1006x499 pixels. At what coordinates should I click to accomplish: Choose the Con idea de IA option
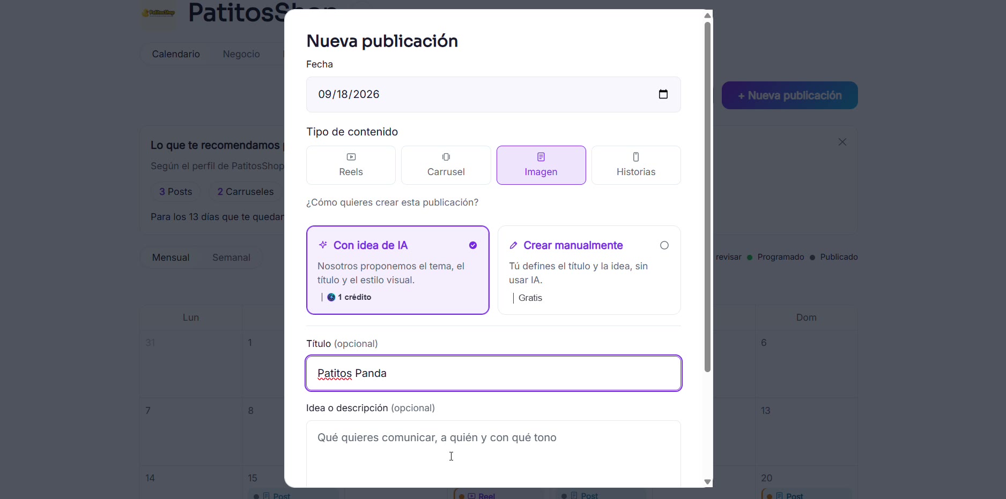pyautogui.click(x=398, y=270)
